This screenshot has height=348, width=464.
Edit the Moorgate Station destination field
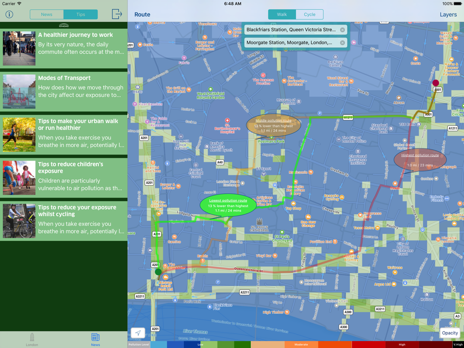pyautogui.click(x=295, y=43)
